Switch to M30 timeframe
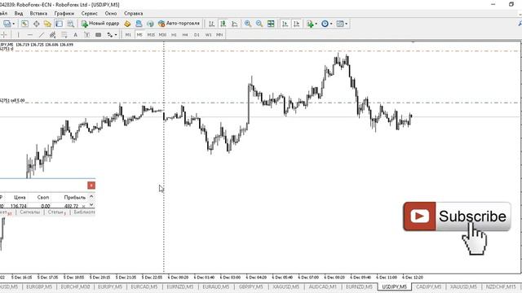The image size is (522, 293). (x=162, y=34)
